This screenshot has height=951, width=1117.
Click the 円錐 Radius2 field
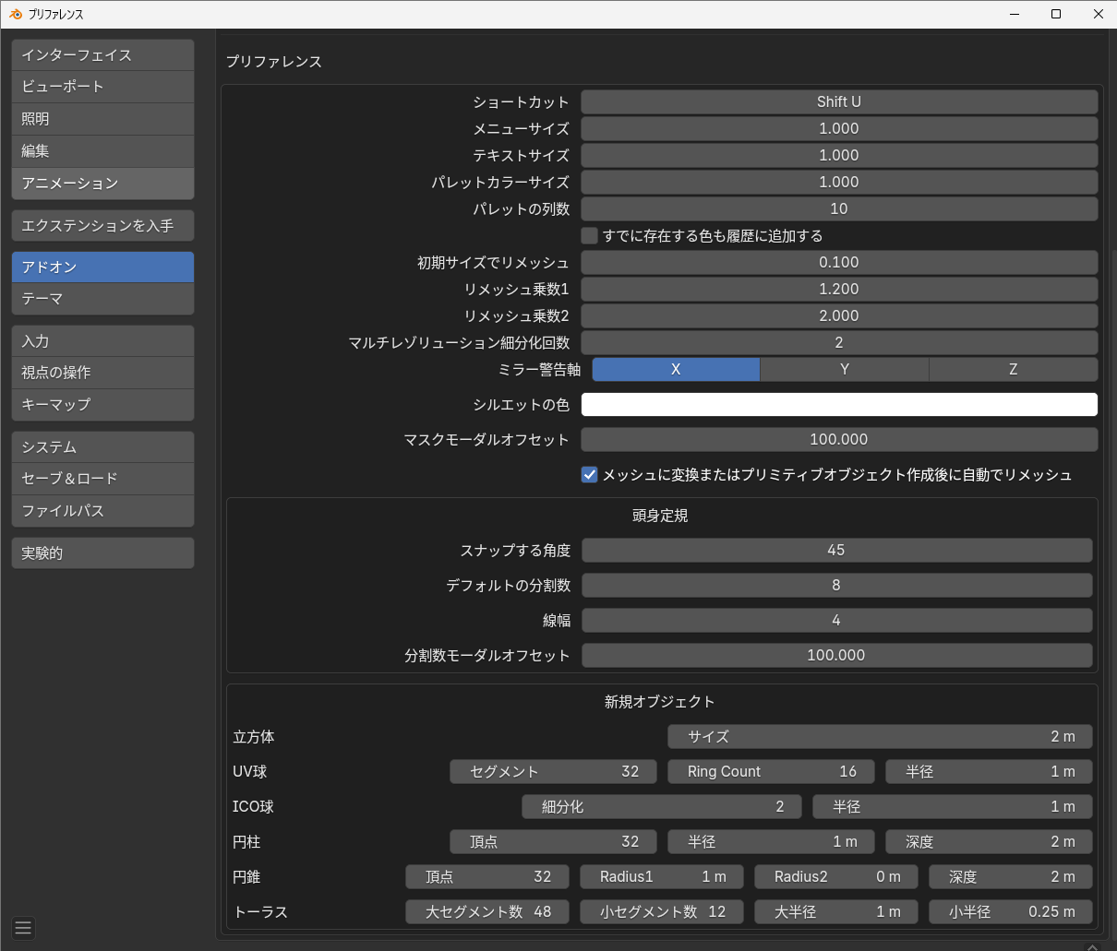[836, 877]
